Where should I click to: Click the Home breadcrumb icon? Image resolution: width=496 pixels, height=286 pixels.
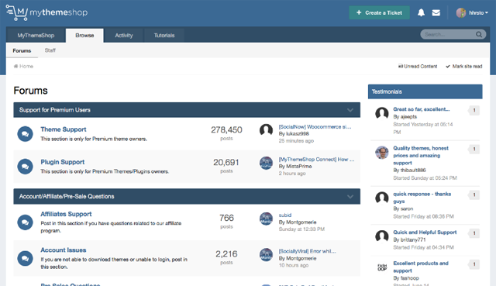tap(15, 66)
